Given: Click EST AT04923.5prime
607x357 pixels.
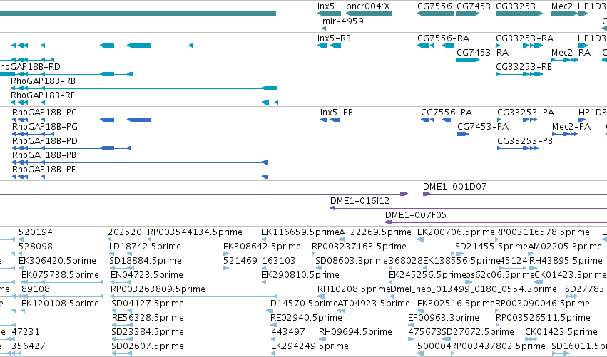Looking at the screenshot, I should tap(374, 304).
